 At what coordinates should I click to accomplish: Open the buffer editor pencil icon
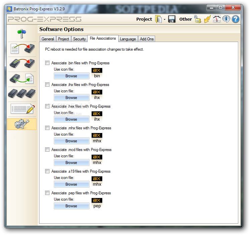click(x=22, y=109)
